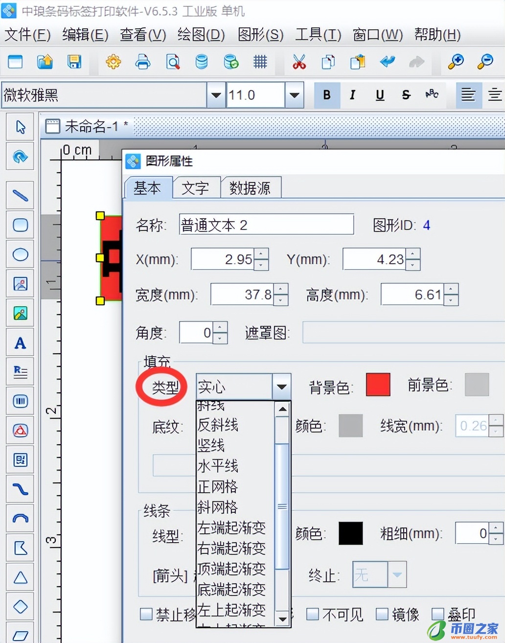This screenshot has height=643, width=505.
Task: Open the font size dropdown
Action: [x=293, y=95]
